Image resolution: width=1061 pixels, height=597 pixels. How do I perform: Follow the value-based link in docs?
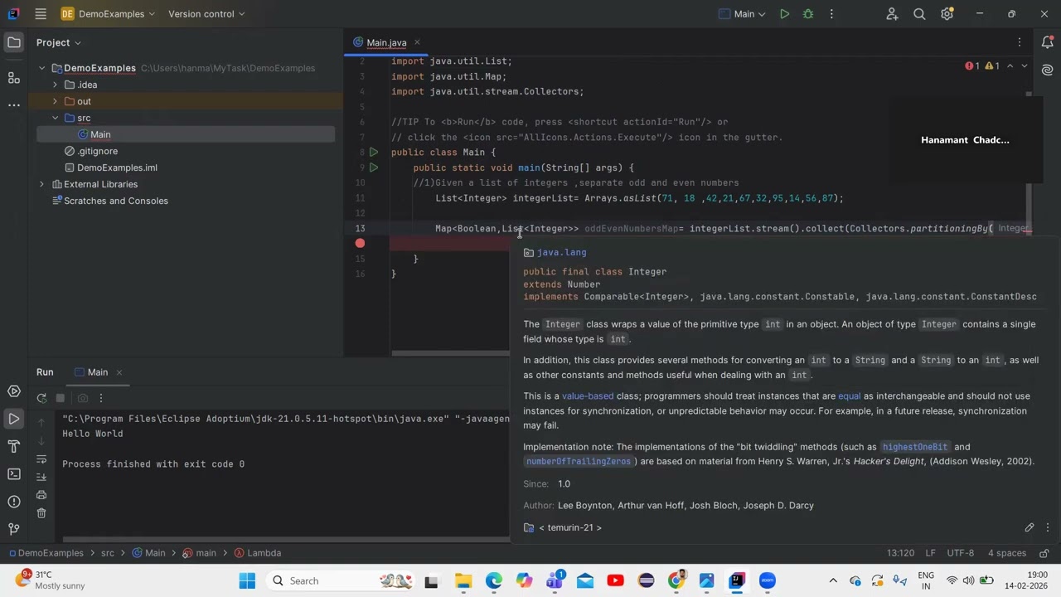pyautogui.click(x=588, y=396)
